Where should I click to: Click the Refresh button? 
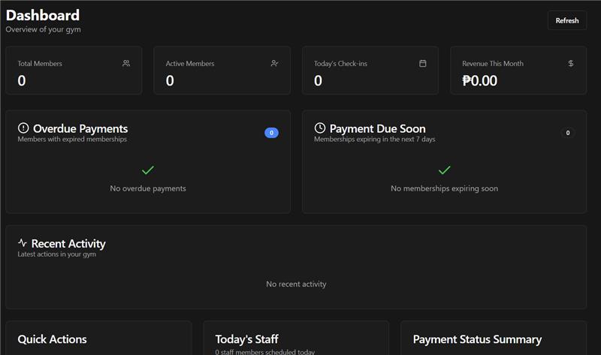(566, 21)
